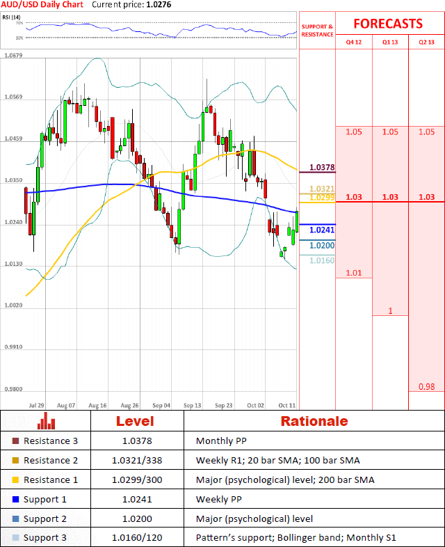Click the 1.0378 resistance price label on chart
This screenshot has height=547, width=445.
tap(321, 168)
